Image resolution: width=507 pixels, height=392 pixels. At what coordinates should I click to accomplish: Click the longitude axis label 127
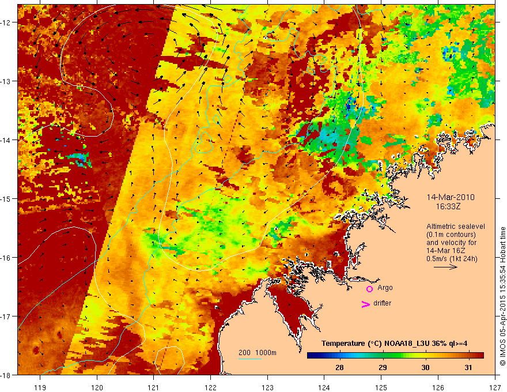click(495, 387)
